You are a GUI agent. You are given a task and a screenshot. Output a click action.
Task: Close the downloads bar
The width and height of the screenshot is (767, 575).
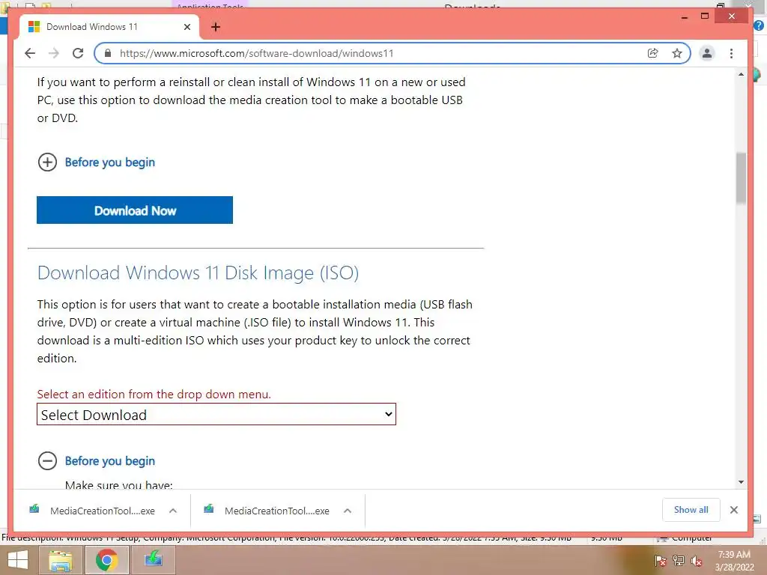pos(734,510)
